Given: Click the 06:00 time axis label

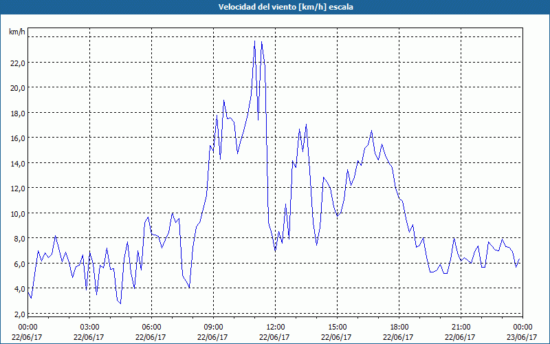Looking at the screenshot, I should pos(151,327).
